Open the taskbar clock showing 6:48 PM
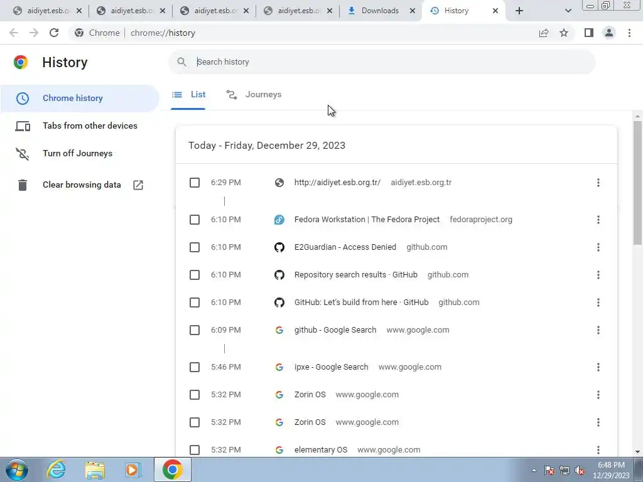Image resolution: width=643 pixels, height=482 pixels. pyautogui.click(x=611, y=470)
